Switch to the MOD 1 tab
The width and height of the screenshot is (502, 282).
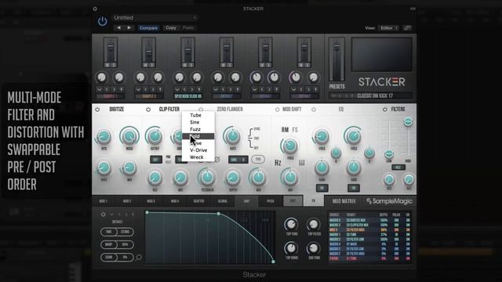tap(103, 201)
